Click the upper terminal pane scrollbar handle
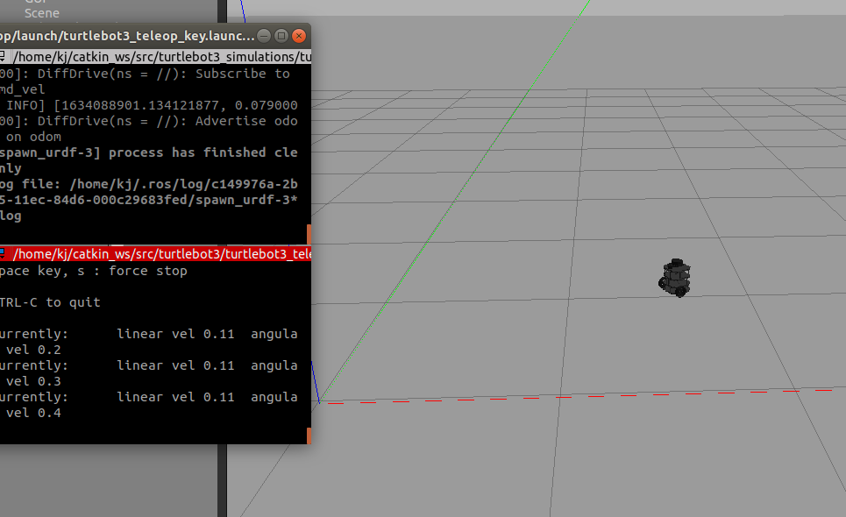 [x=309, y=235]
